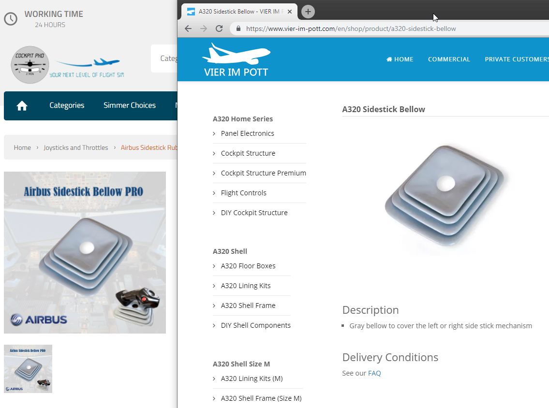549x408 pixels.
Task: Follow the FAQ link under Delivery Conditions
Action: point(374,373)
